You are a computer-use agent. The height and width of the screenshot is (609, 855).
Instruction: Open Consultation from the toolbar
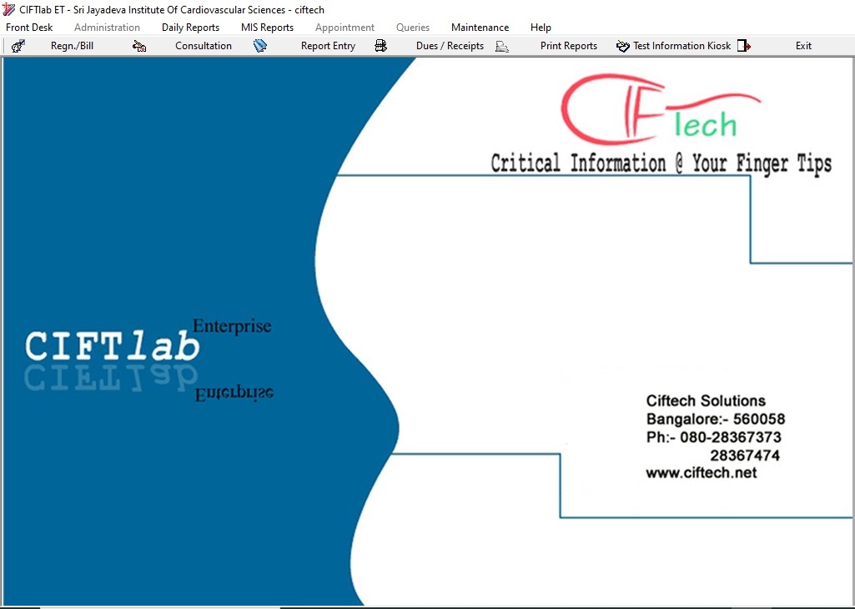pyautogui.click(x=204, y=46)
